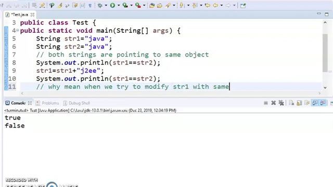The width and height of the screenshot is (333, 187).
Task: Click the terminated Test launch description line
Action: point(90,111)
